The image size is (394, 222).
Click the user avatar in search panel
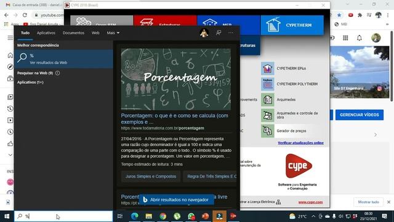click(x=204, y=33)
